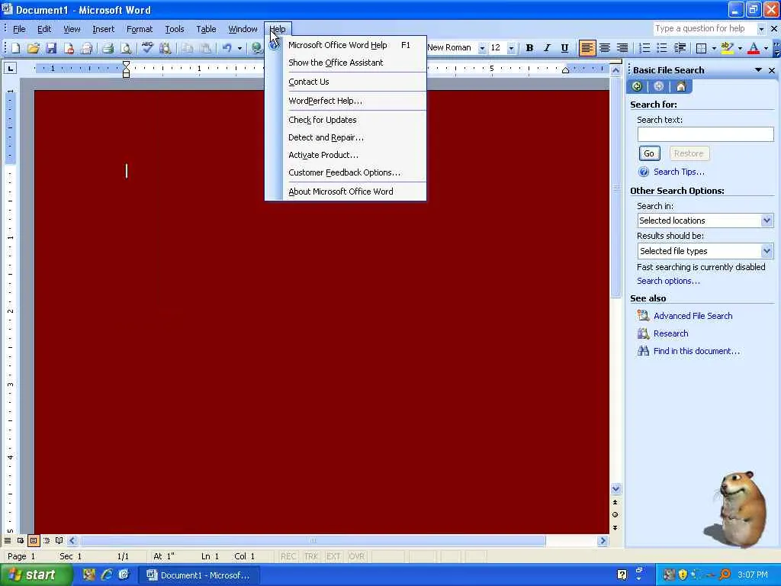
Task: Apply Numbering list icon
Action: 644,48
